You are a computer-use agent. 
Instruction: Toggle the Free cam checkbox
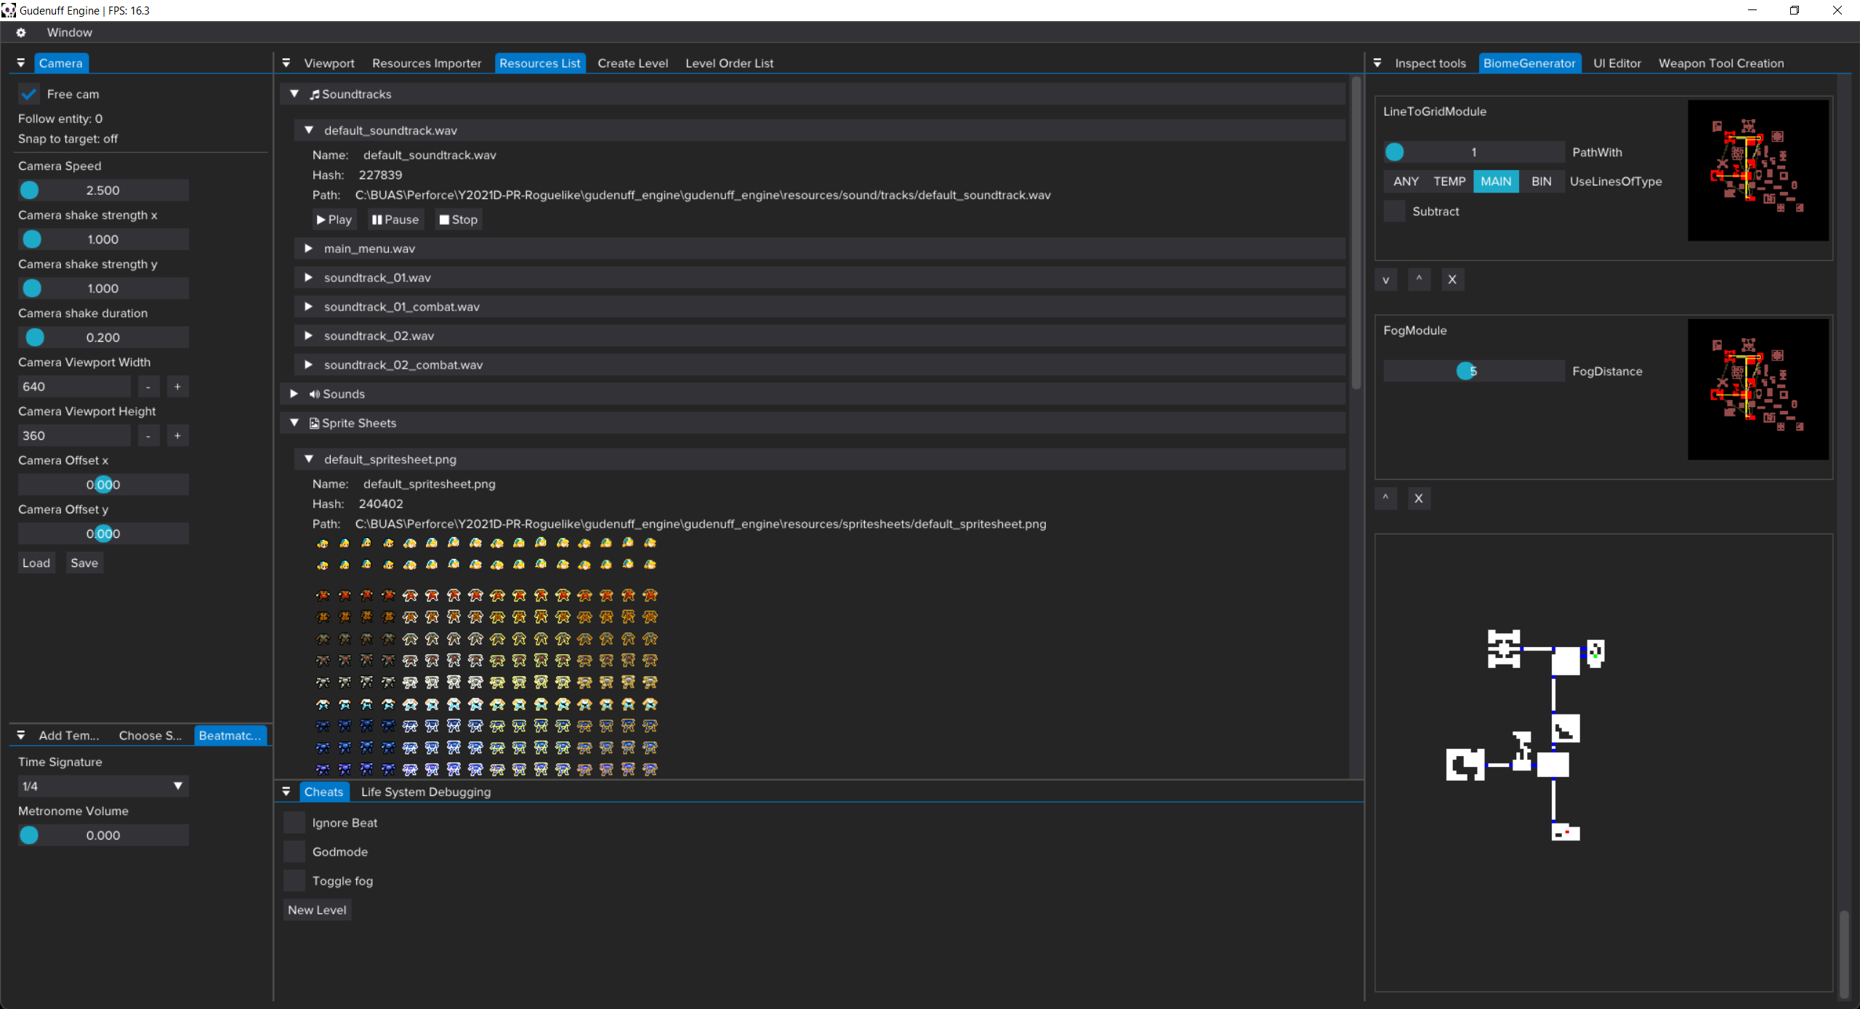pyautogui.click(x=29, y=95)
